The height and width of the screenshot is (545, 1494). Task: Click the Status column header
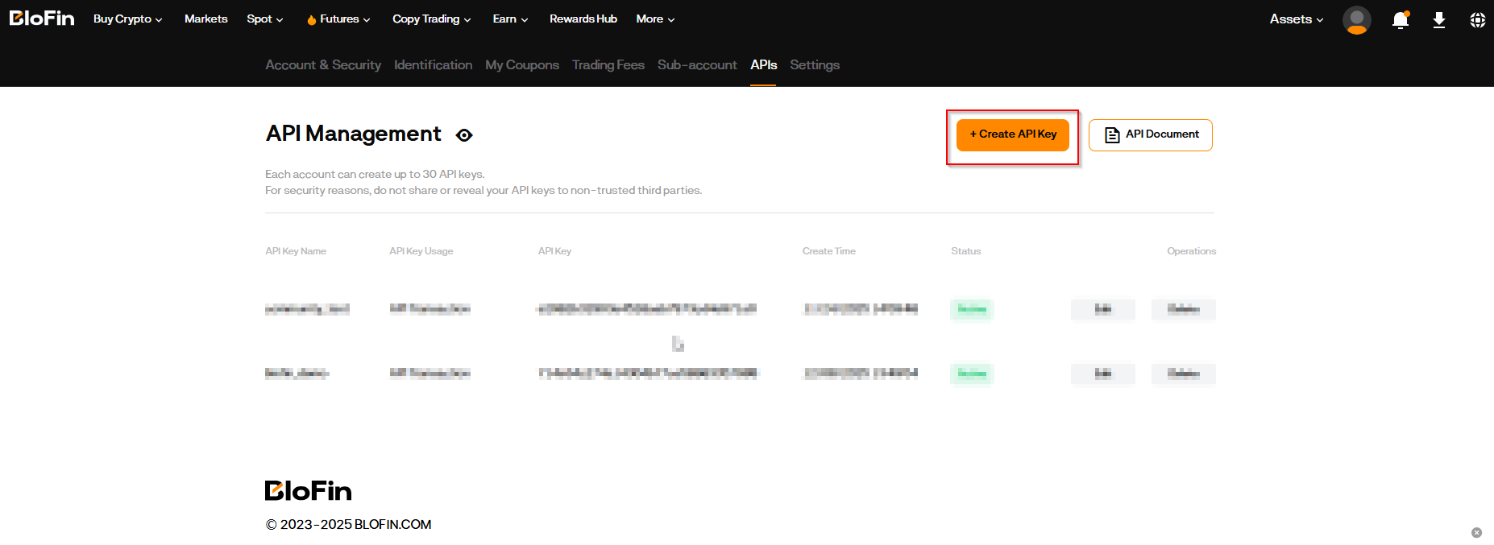[966, 251]
